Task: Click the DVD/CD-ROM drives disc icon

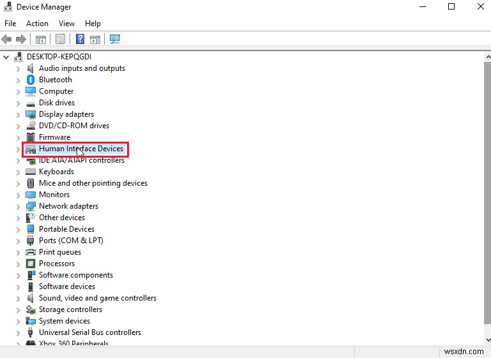Action: pos(31,126)
